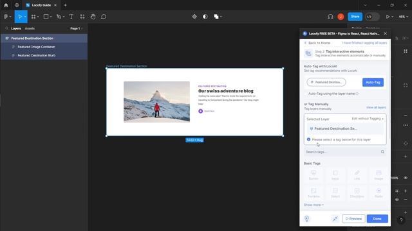Select the Add comment tool
This screenshot has width=412, height=231.
pyautogui.click(x=104, y=17)
